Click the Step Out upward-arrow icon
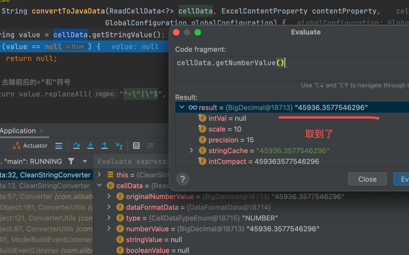The image size is (409, 255). click(105, 145)
